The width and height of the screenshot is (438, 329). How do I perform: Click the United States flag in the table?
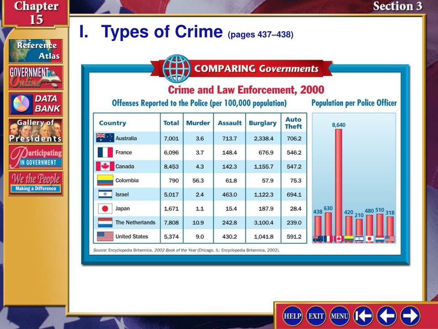[105, 236]
